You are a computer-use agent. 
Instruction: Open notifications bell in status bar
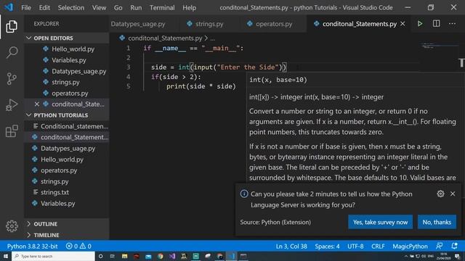click(454, 246)
